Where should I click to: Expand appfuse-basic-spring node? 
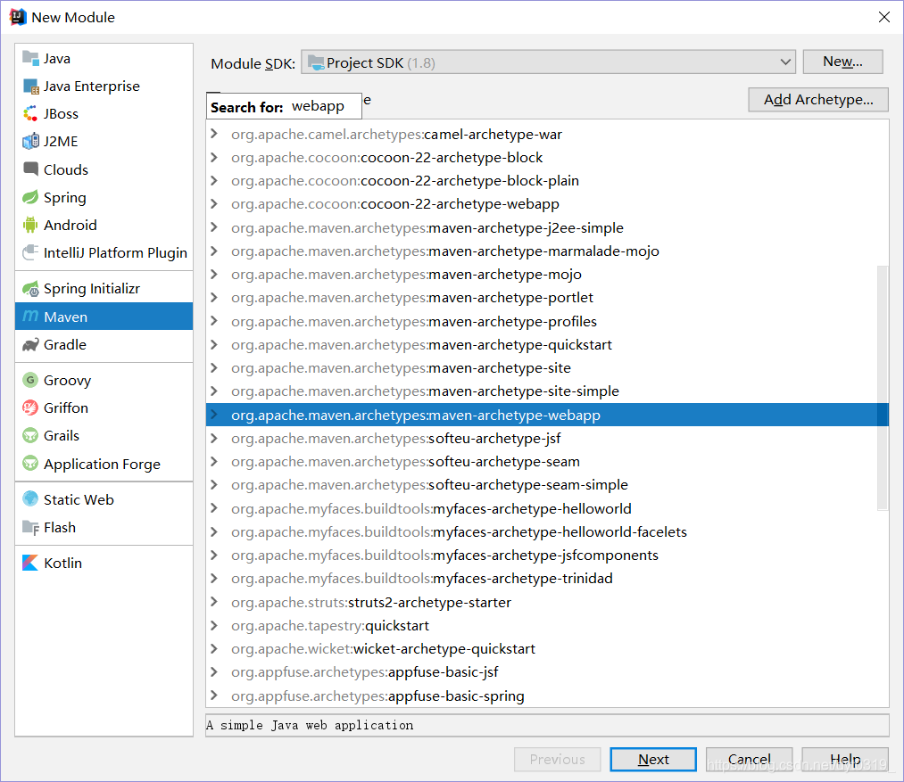pos(214,696)
